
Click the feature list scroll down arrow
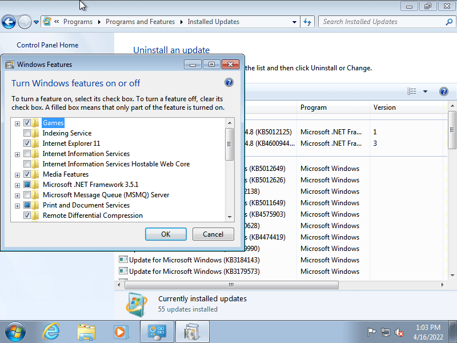tap(230, 217)
